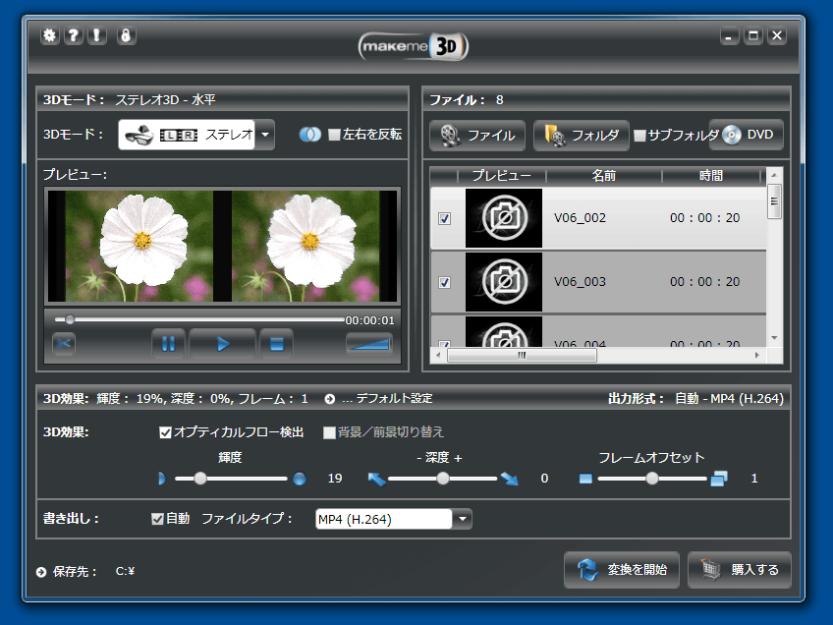Click the overlapping circles swap icon
833x625 pixels.
click(x=309, y=135)
